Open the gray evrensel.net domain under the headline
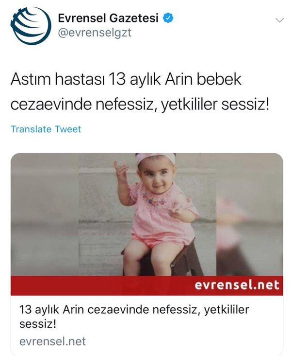This screenshot has height=356, width=291. click(x=52, y=341)
